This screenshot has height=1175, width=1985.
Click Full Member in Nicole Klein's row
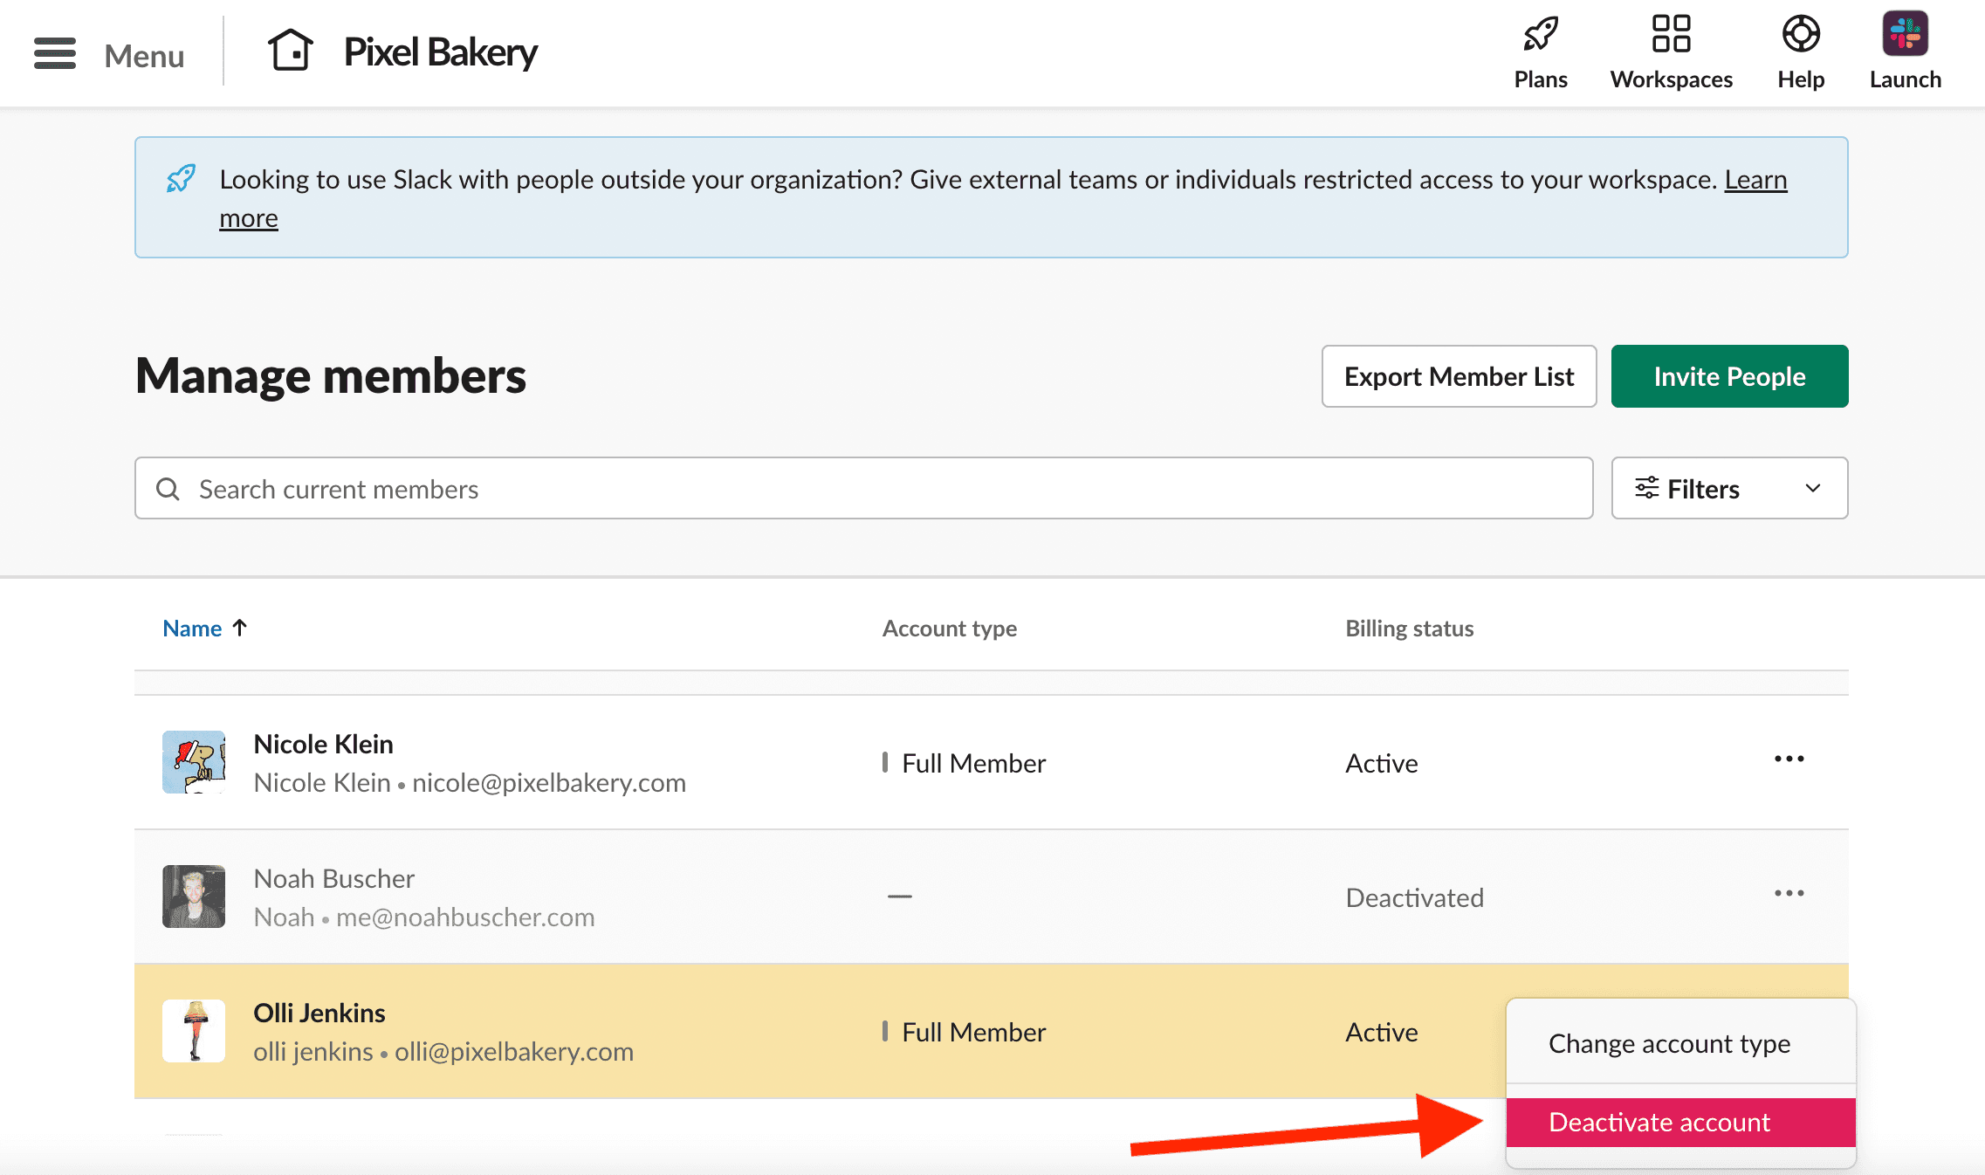tap(973, 763)
